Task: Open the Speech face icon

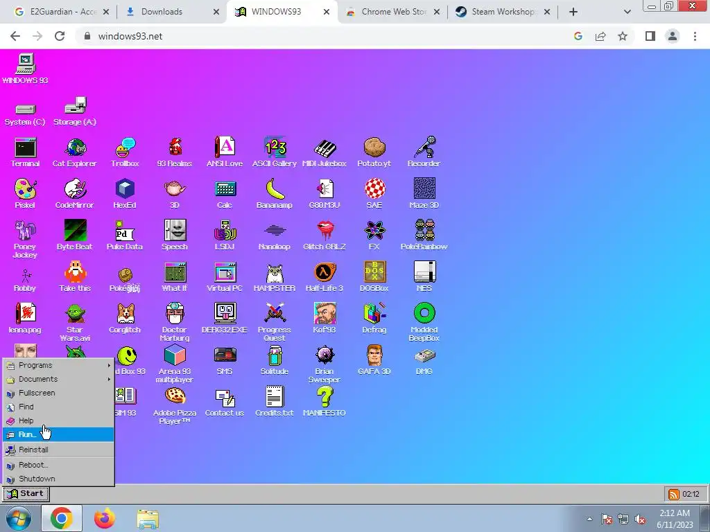Action: (x=175, y=236)
